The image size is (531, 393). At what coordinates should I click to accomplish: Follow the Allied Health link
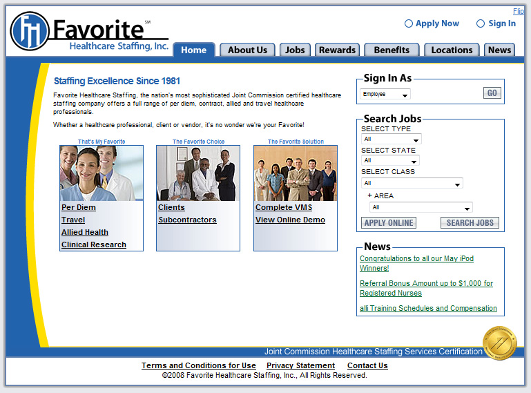click(x=85, y=232)
